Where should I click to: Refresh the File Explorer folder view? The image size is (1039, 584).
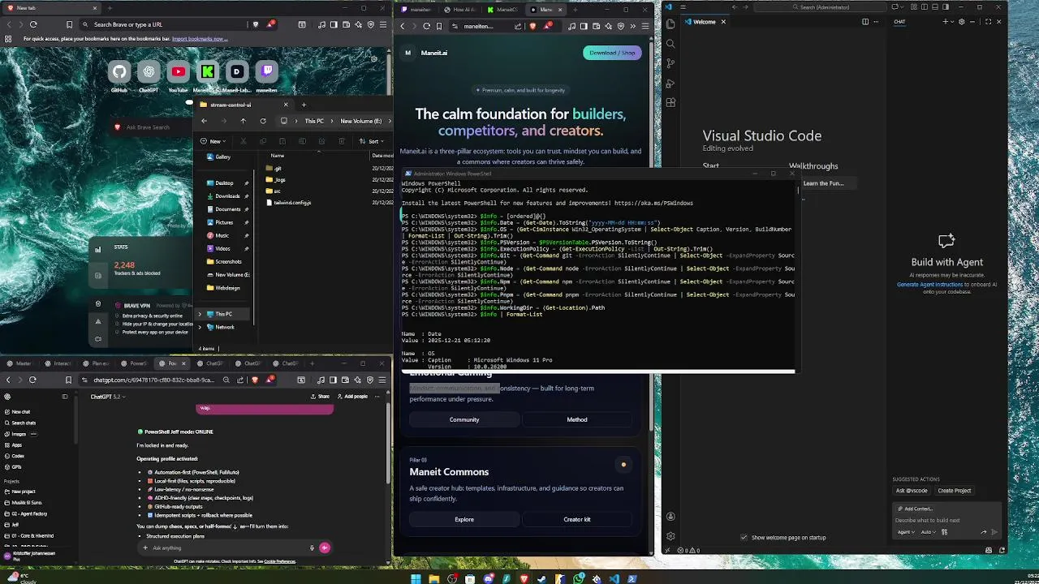coord(263,121)
